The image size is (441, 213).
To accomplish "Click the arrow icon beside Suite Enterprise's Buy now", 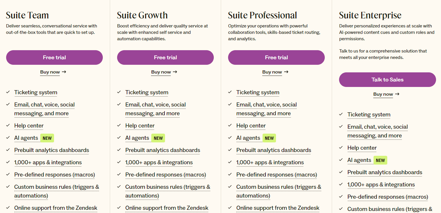I will tap(397, 94).
